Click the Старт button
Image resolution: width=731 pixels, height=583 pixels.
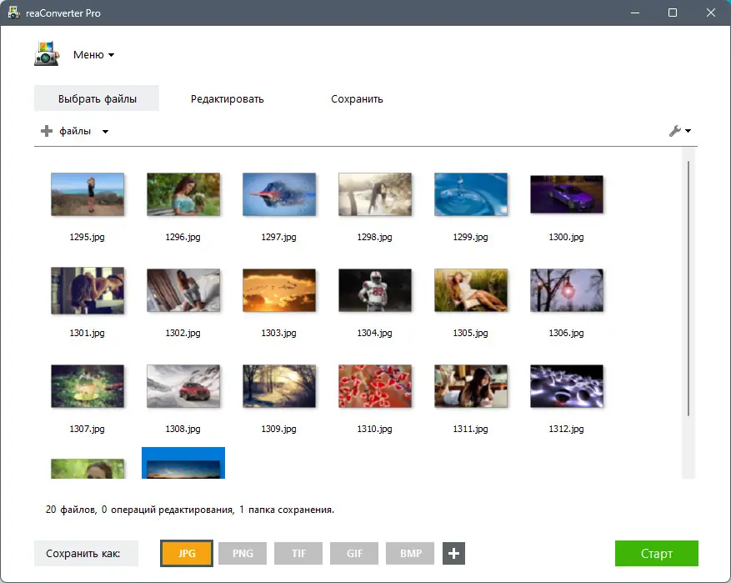coord(656,553)
